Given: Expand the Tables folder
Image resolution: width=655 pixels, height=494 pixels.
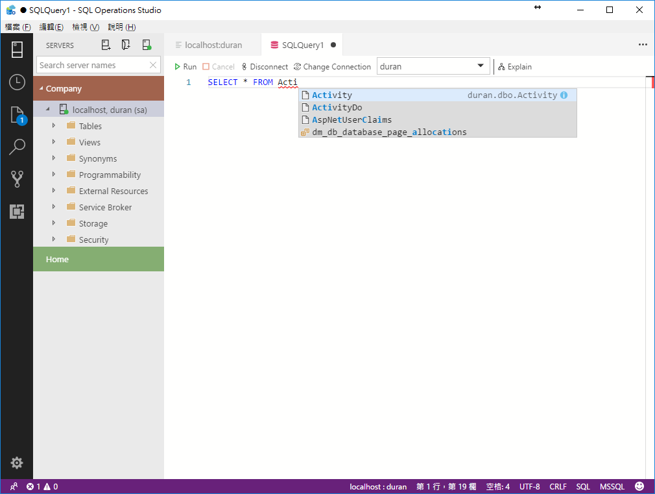Looking at the screenshot, I should coord(53,125).
